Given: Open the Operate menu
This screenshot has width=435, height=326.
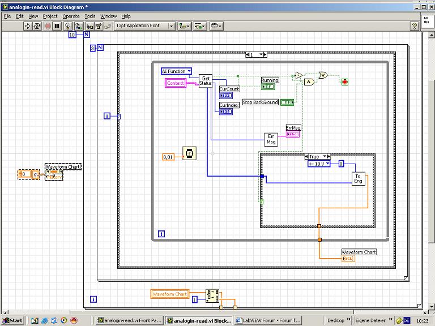Looking at the screenshot, I should click(x=71, y=16).
